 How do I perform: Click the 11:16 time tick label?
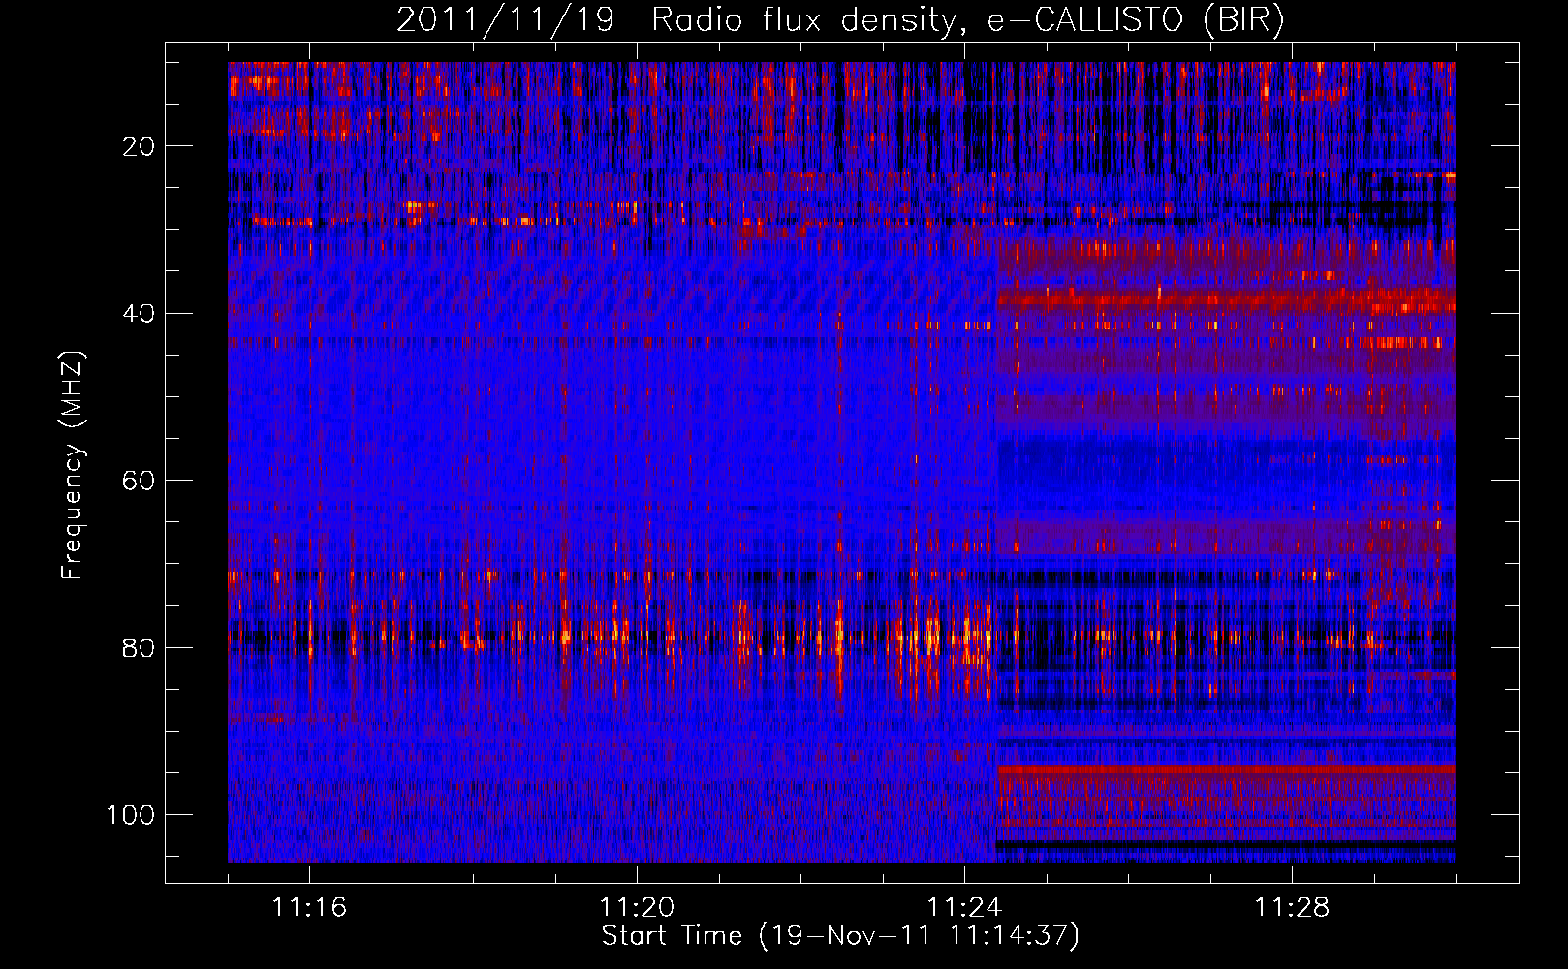click(309, 908)
